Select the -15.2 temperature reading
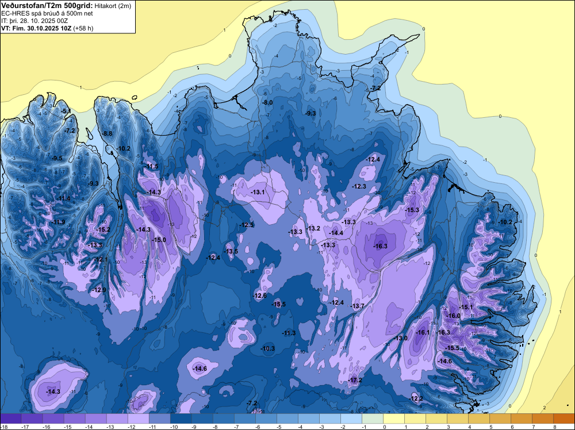575x430 pixels. [x=103, y=229]
